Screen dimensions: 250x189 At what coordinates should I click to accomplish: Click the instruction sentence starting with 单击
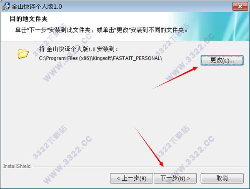(102, 30)
